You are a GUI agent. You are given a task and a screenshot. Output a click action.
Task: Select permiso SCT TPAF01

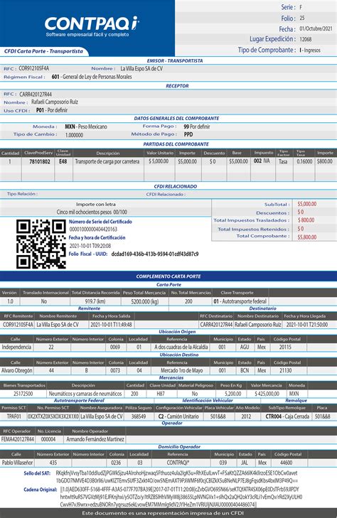point(14,416)
